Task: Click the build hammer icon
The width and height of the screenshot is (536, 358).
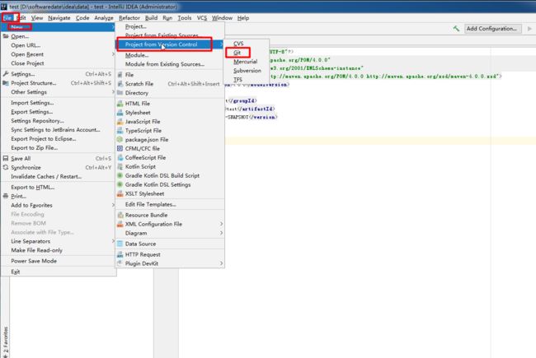Action: 456,28
